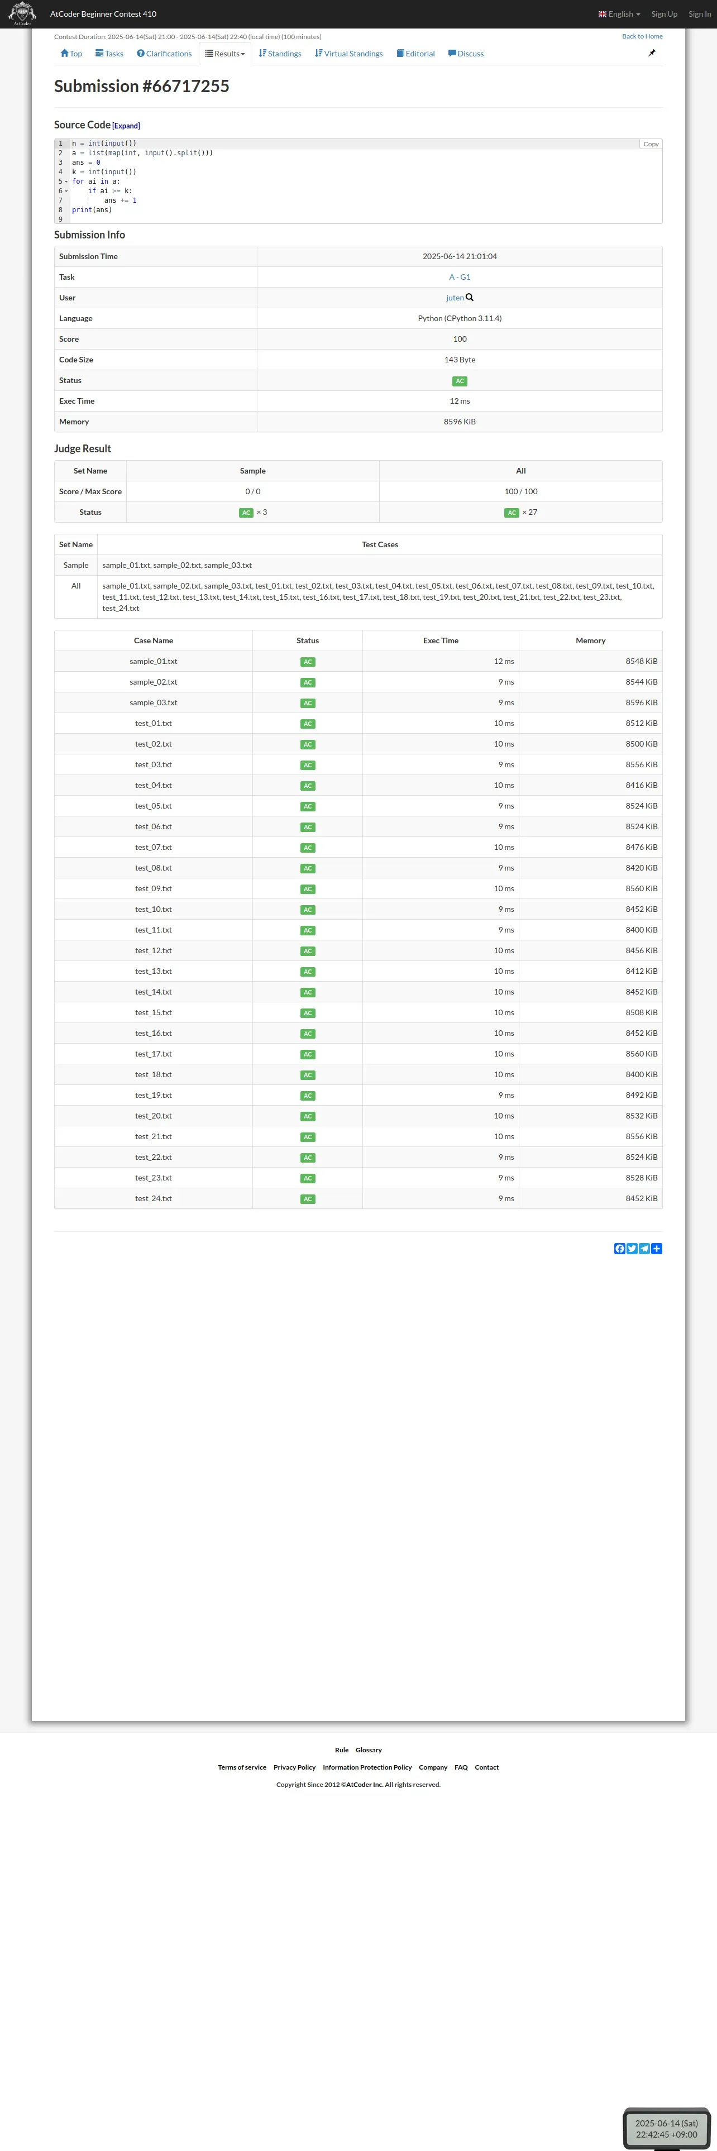Select the case name sample_02.txt
717x2151 pixels.
(x=154, y=682)
